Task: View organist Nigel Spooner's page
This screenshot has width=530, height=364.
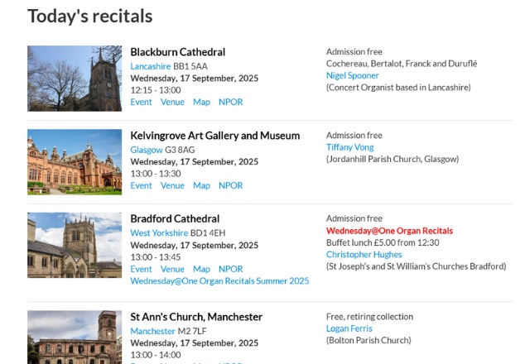Action: (352, 75)
